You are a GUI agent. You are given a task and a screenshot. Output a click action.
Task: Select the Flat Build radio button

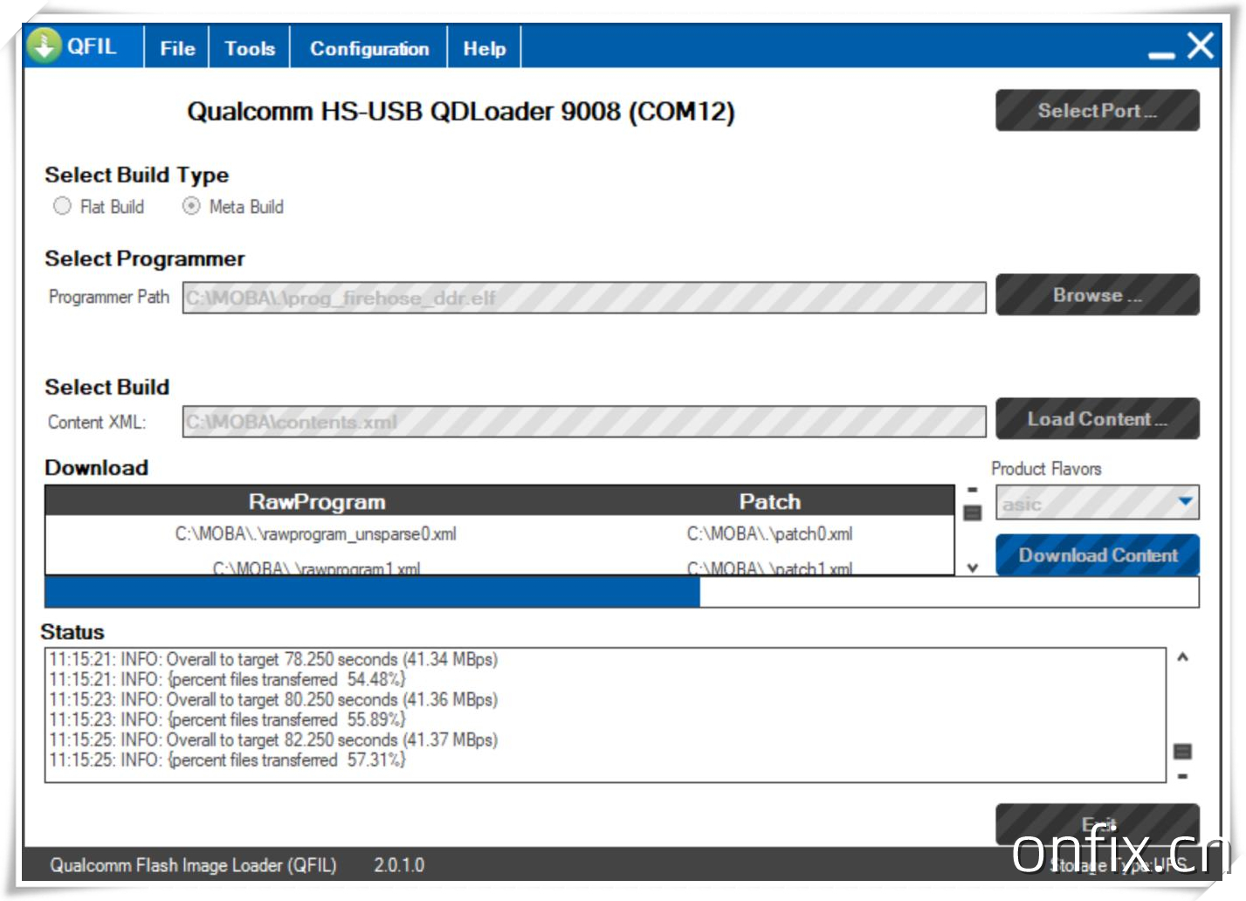[x=62, y=206]
